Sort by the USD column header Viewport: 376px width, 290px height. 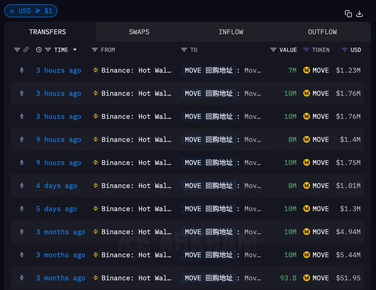click(356, 50)
